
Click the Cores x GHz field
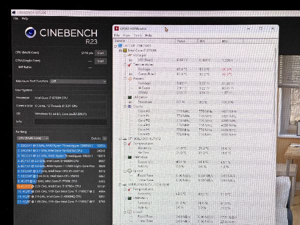[x=70, y=106]
